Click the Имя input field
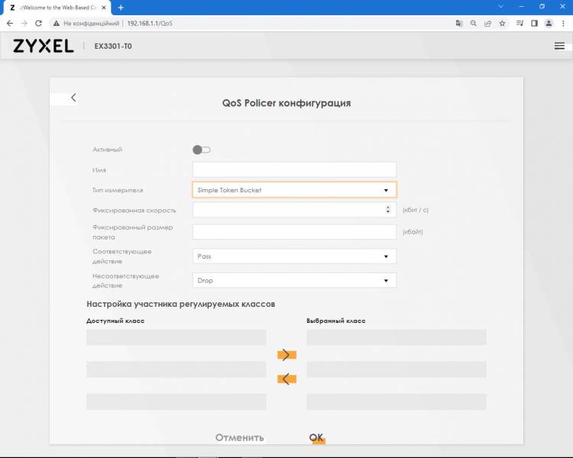 tap(294, 169)
